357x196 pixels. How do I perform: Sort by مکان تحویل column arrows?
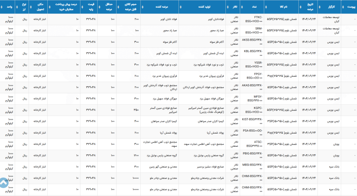coord(31,7)
